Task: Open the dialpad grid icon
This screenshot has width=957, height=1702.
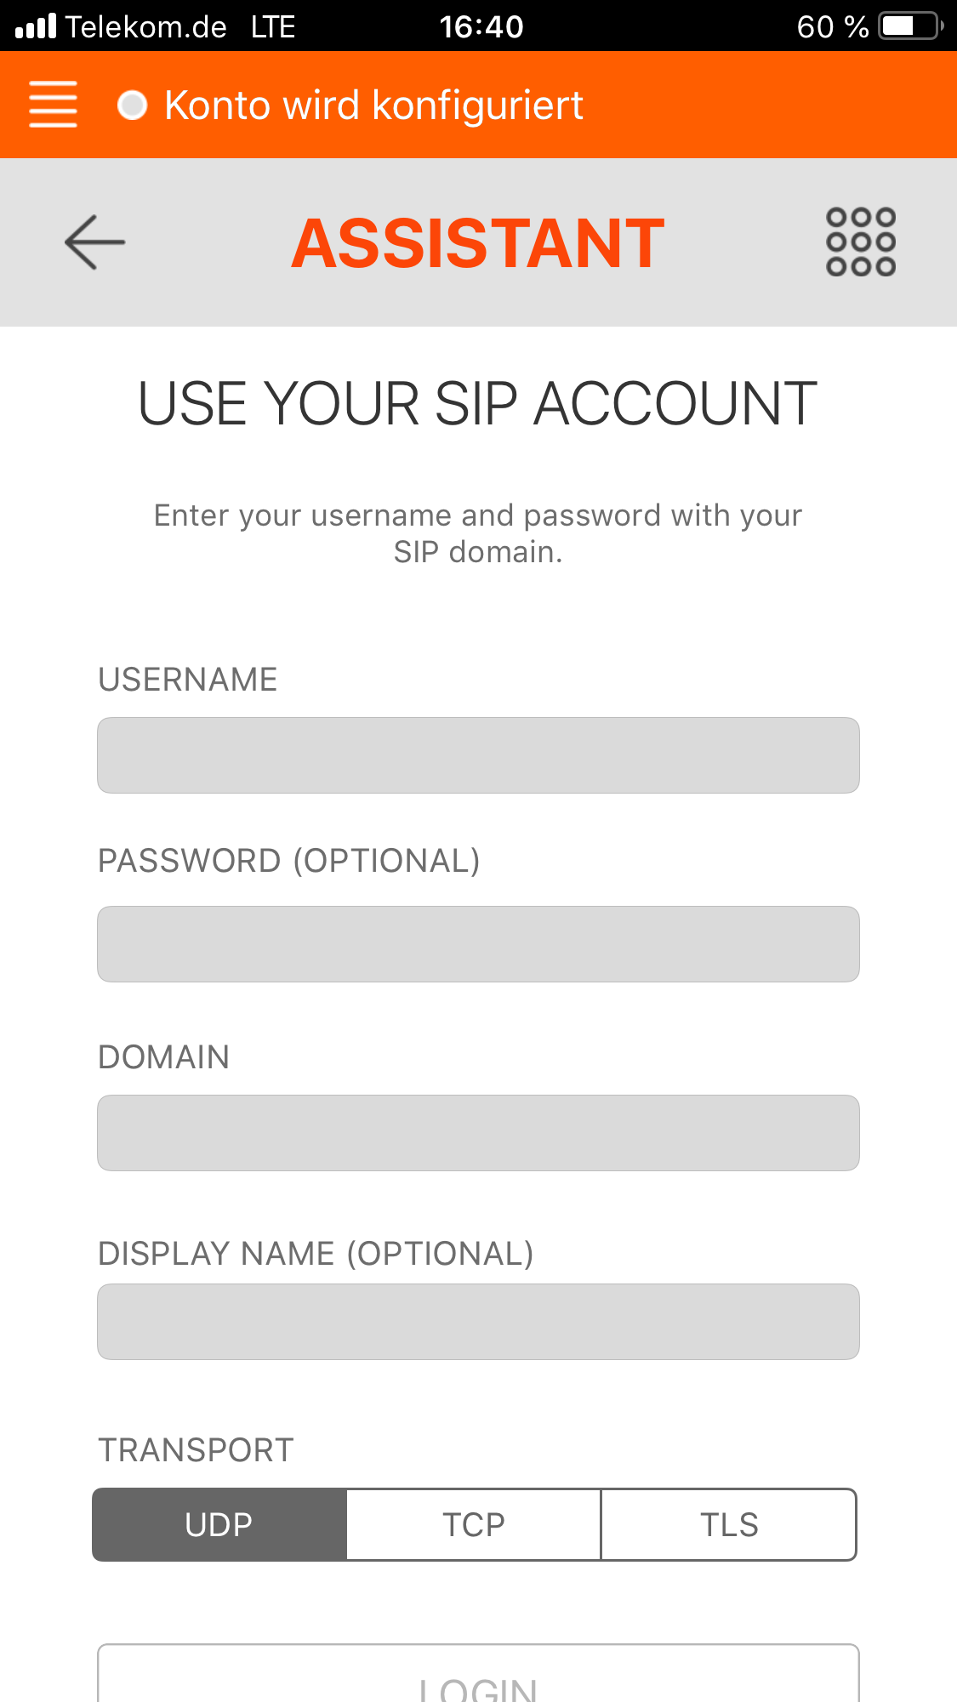Action: coord(860,242)
